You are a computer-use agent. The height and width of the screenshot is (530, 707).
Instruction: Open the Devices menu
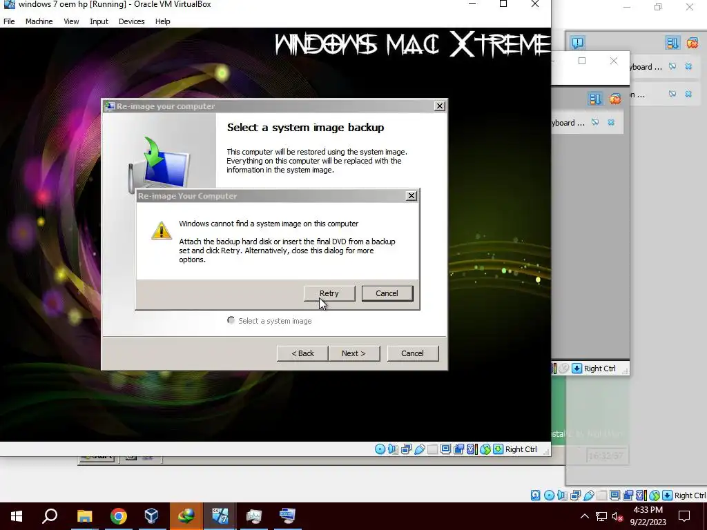[x=132, y=21]
